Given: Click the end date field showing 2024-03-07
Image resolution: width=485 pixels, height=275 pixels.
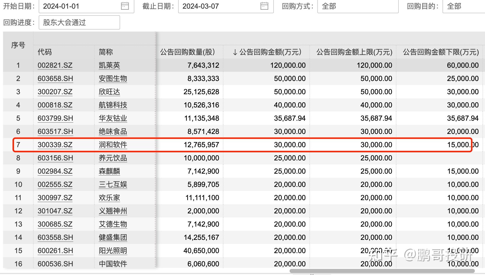Looking at the screenshot, I should click(x=201, y=6).
